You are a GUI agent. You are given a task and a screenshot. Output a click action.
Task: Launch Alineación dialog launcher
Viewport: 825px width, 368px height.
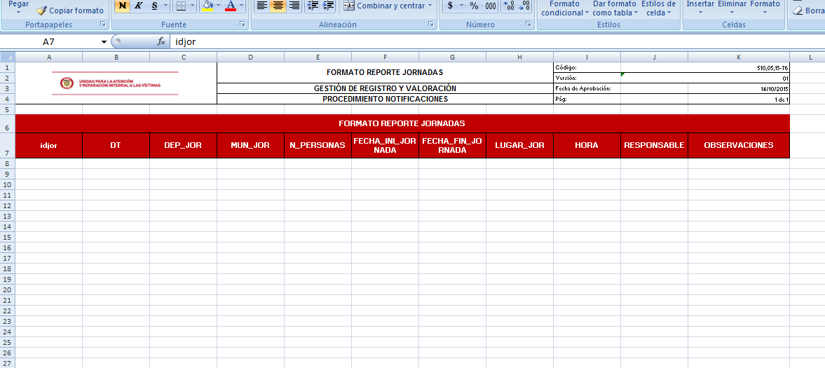[430, 25]
